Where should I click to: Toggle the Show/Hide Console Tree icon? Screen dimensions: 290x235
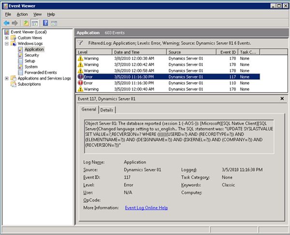click(x=35, y=23)
